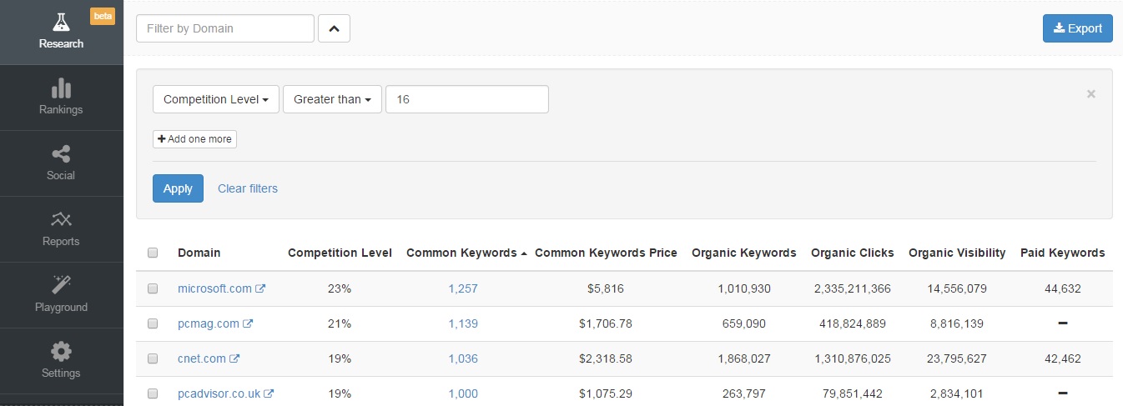Screen dimensions: 1123x406
Task: Click the Apply filter button
Action: click(178, 188)
